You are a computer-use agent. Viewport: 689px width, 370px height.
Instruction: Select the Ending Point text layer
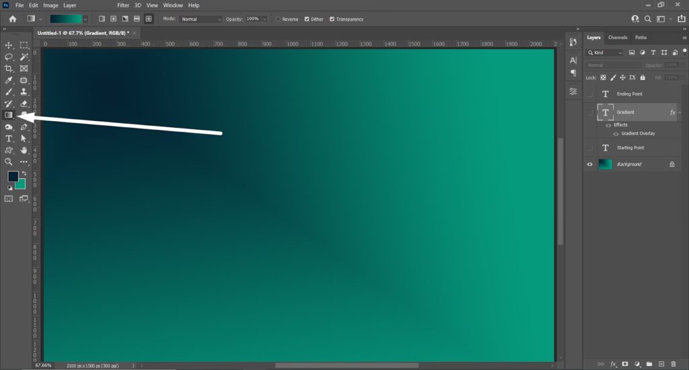pyautogui.click(x=629, y=94)
